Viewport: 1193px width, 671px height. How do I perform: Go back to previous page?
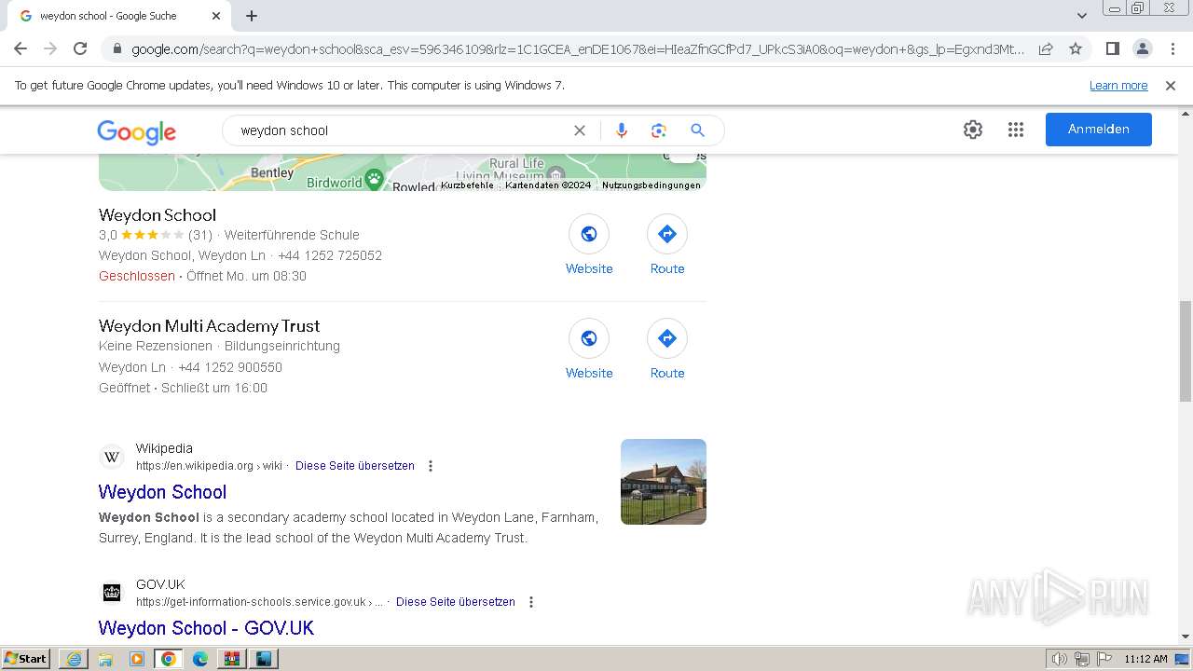[21, 48]
